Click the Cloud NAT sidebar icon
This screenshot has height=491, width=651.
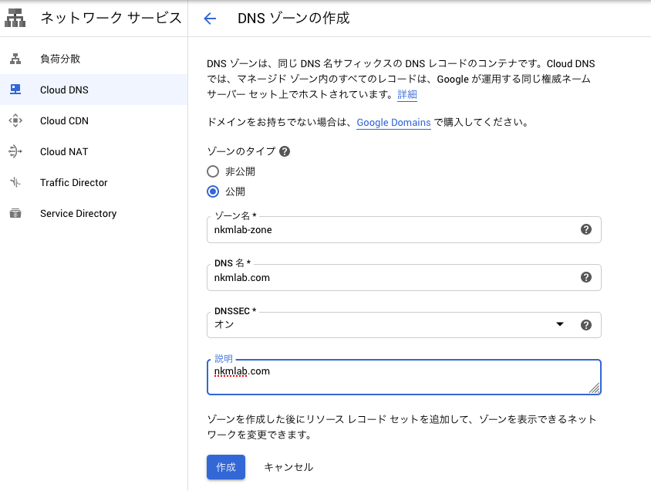click(x=15, y=151)
